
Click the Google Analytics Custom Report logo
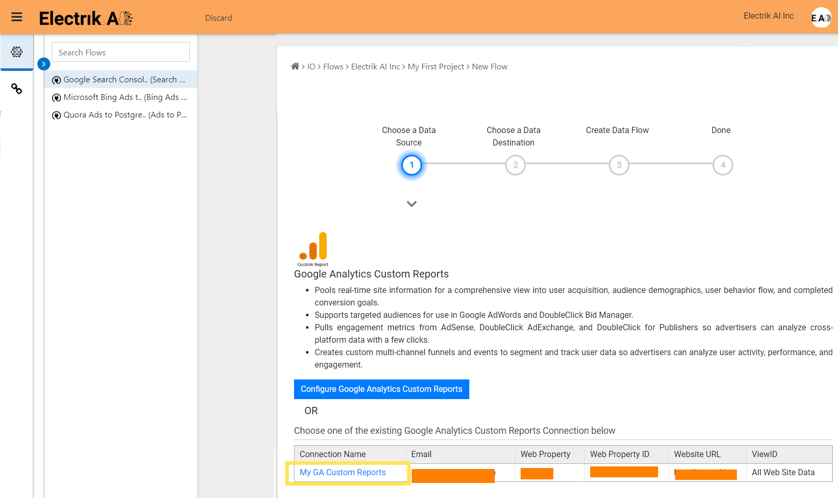(313, 248)
